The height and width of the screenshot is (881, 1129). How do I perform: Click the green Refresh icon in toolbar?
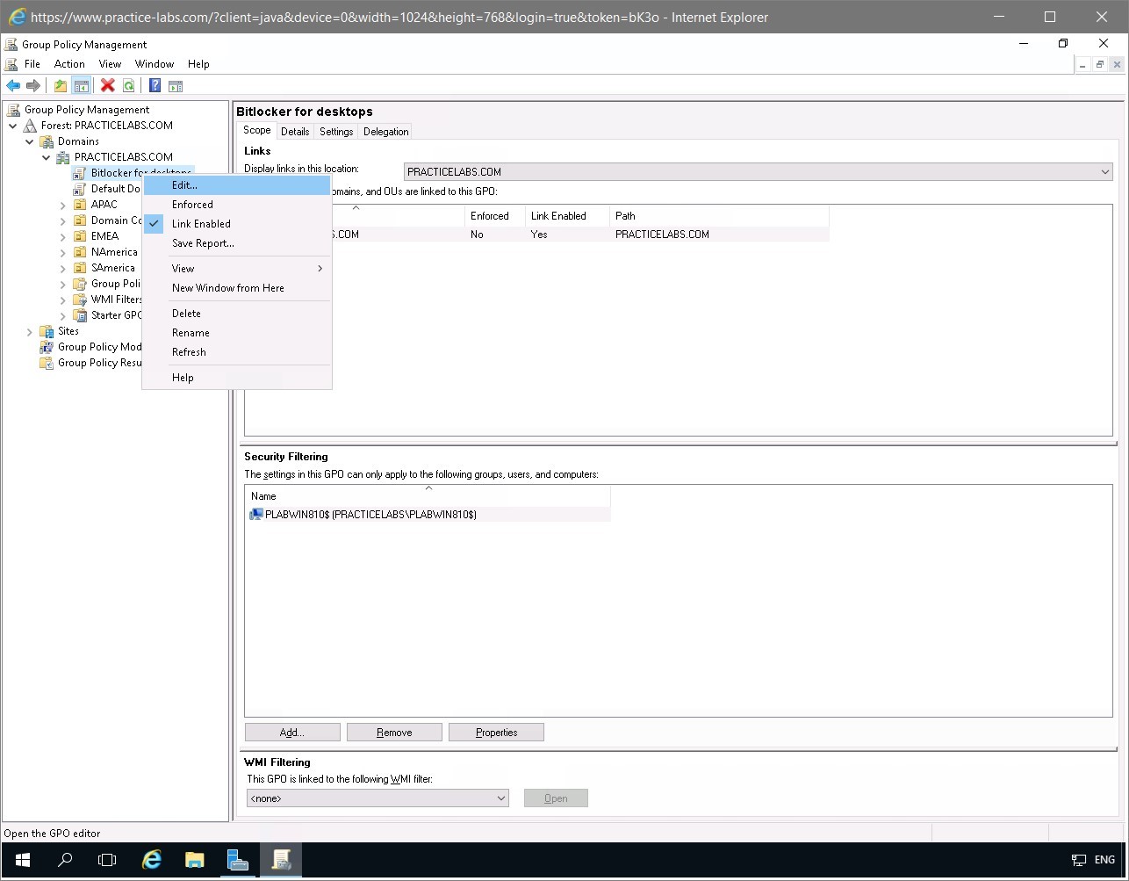pos(128,85)
